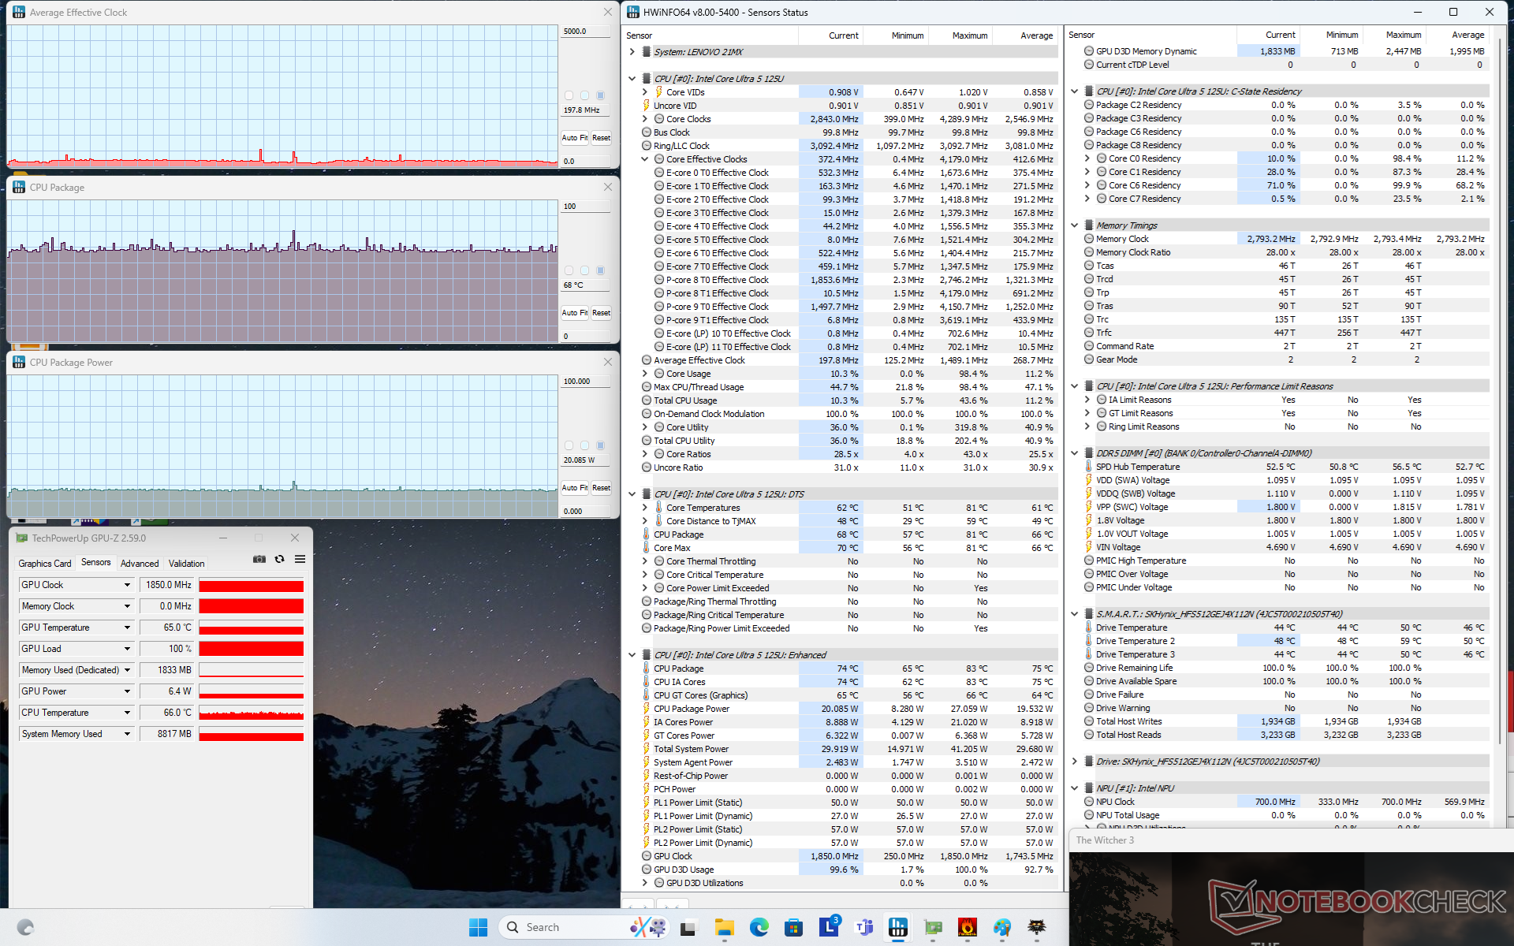Click Reset in CPU Package Power graph
1514x946 pixels.
[601, 487]
